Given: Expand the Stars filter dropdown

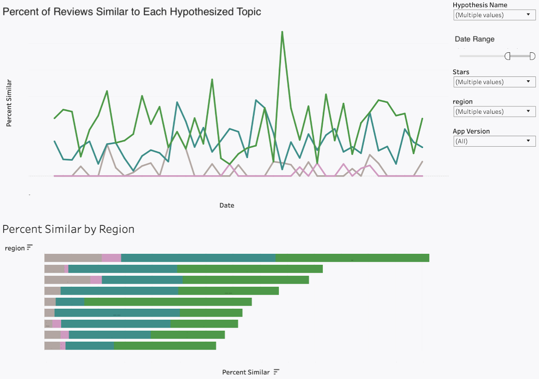Looking at the screenshot, I should 494,82.
